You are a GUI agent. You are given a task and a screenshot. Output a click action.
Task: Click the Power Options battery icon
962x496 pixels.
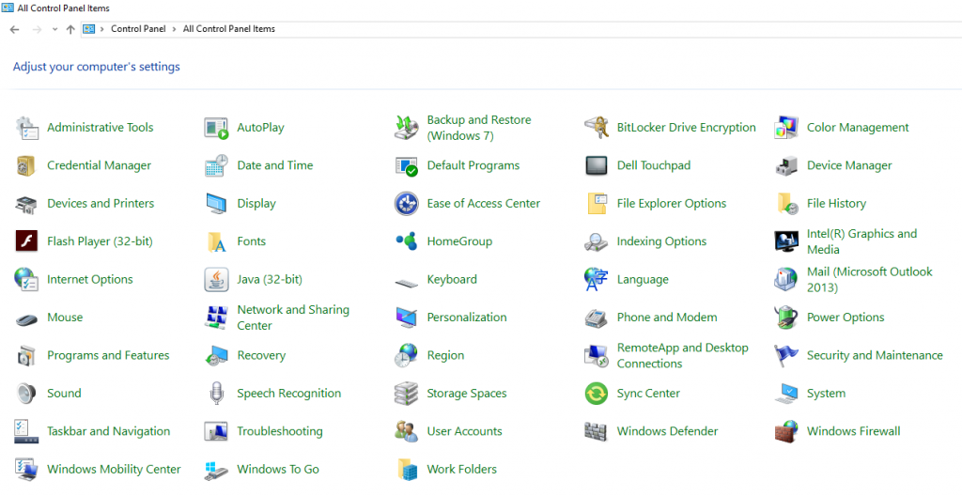click(786, 318)
